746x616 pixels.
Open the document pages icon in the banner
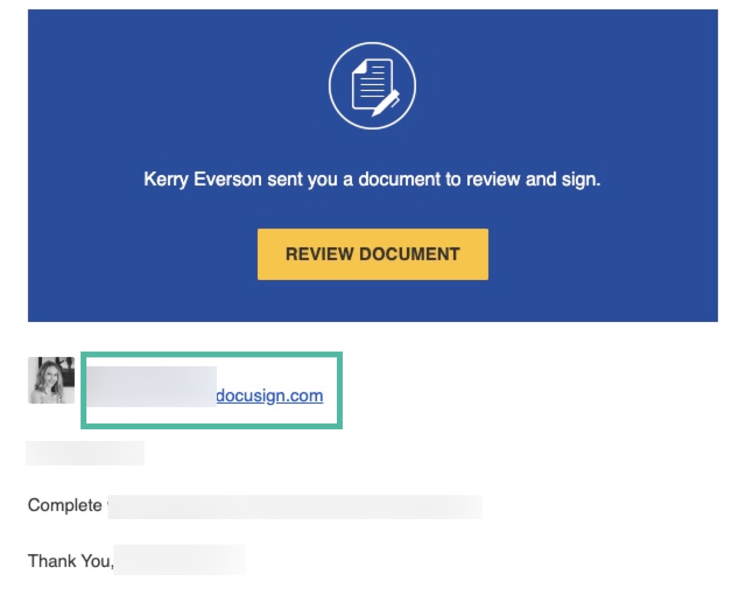pyautogui.click(x=372, y=82)
